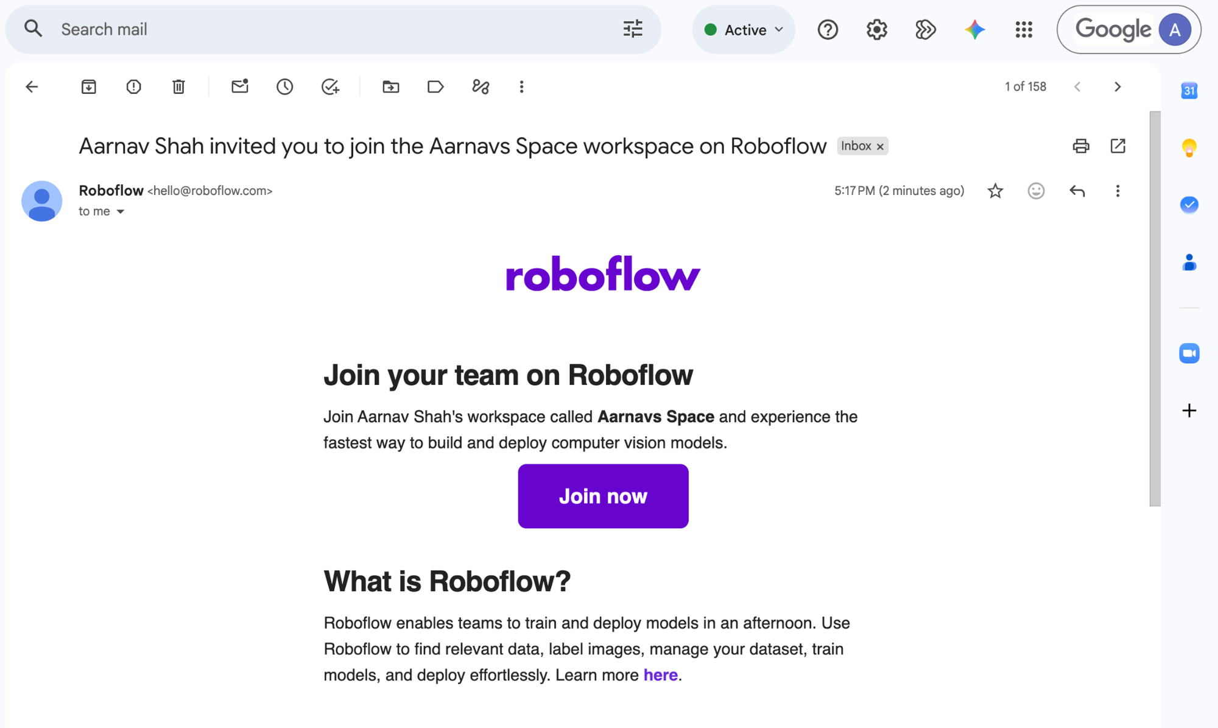Screen dimensions: 1218x728
Task: Open Gmail Support help icon
Action: 828,29
